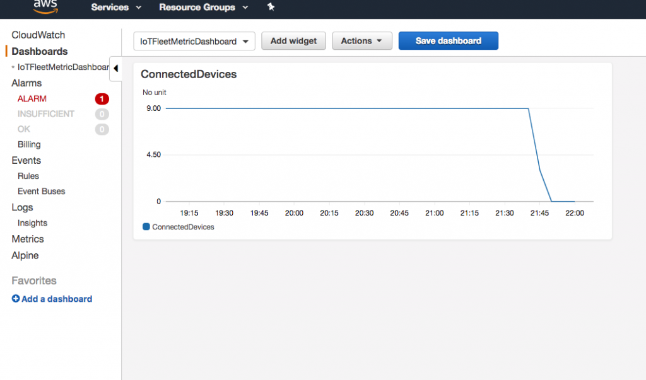646x380 pixels.
Task: Click the 20:00 time axis label
Action: tap(294, 213)
